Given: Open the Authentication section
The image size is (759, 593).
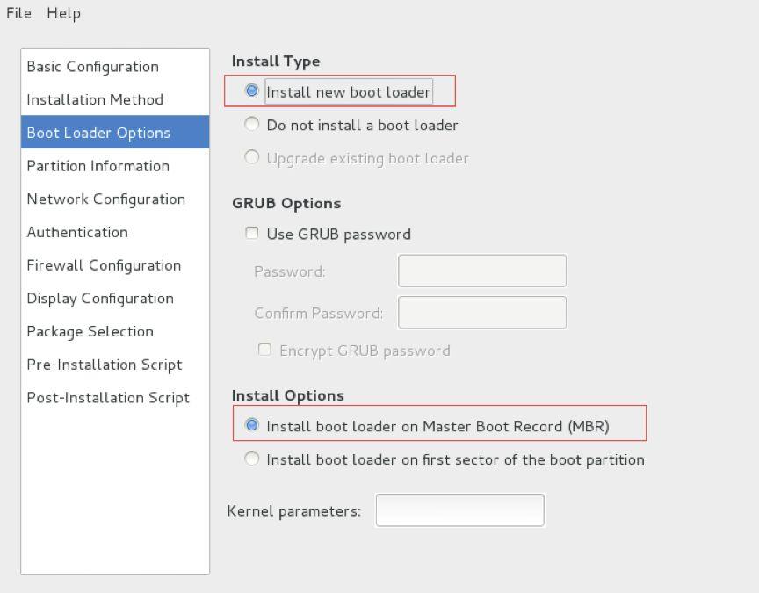Looking at the screenshot, I should point(77,233).
